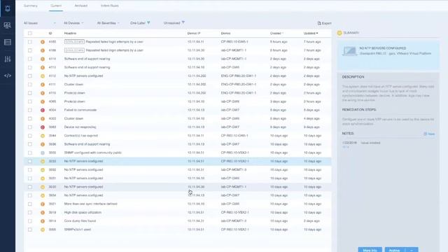448x252 pixels.
Task: Open the All Issues filter dropdown
Action: click(39, 23)
